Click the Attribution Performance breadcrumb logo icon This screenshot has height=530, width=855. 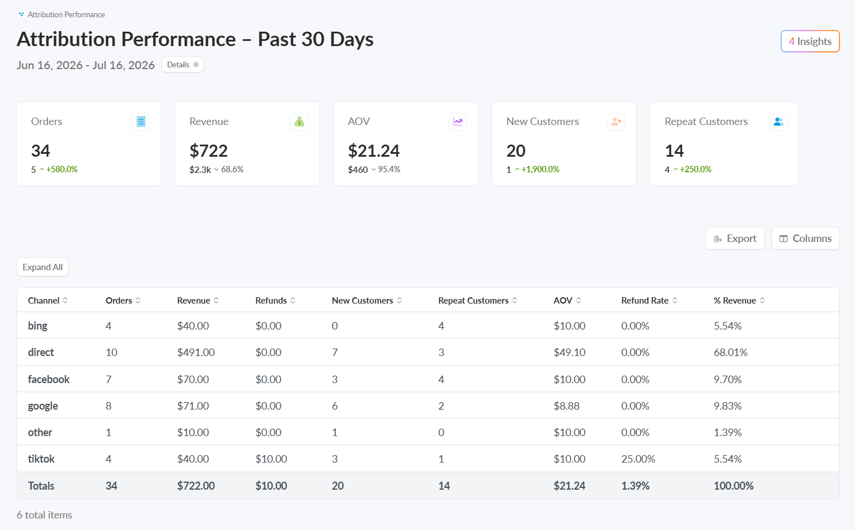(21, 14)
